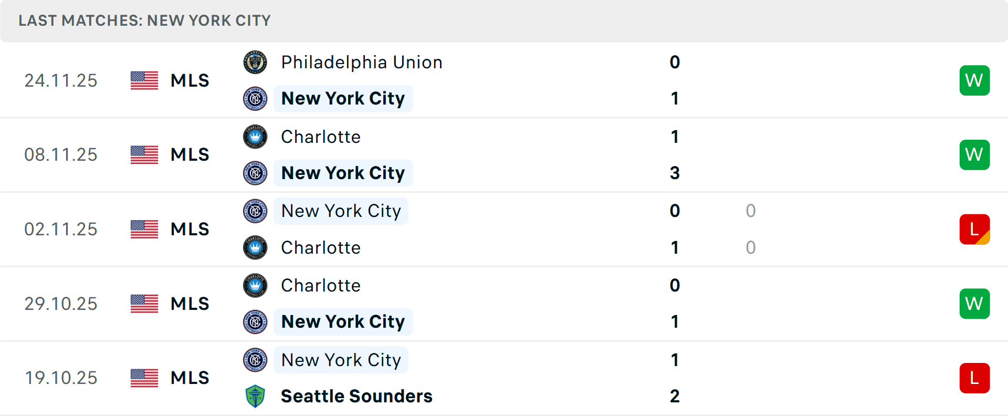Open Charlotte team link in 29.10.25 match
Screen dimensions: 1008x416
click(x=321, y=285)
